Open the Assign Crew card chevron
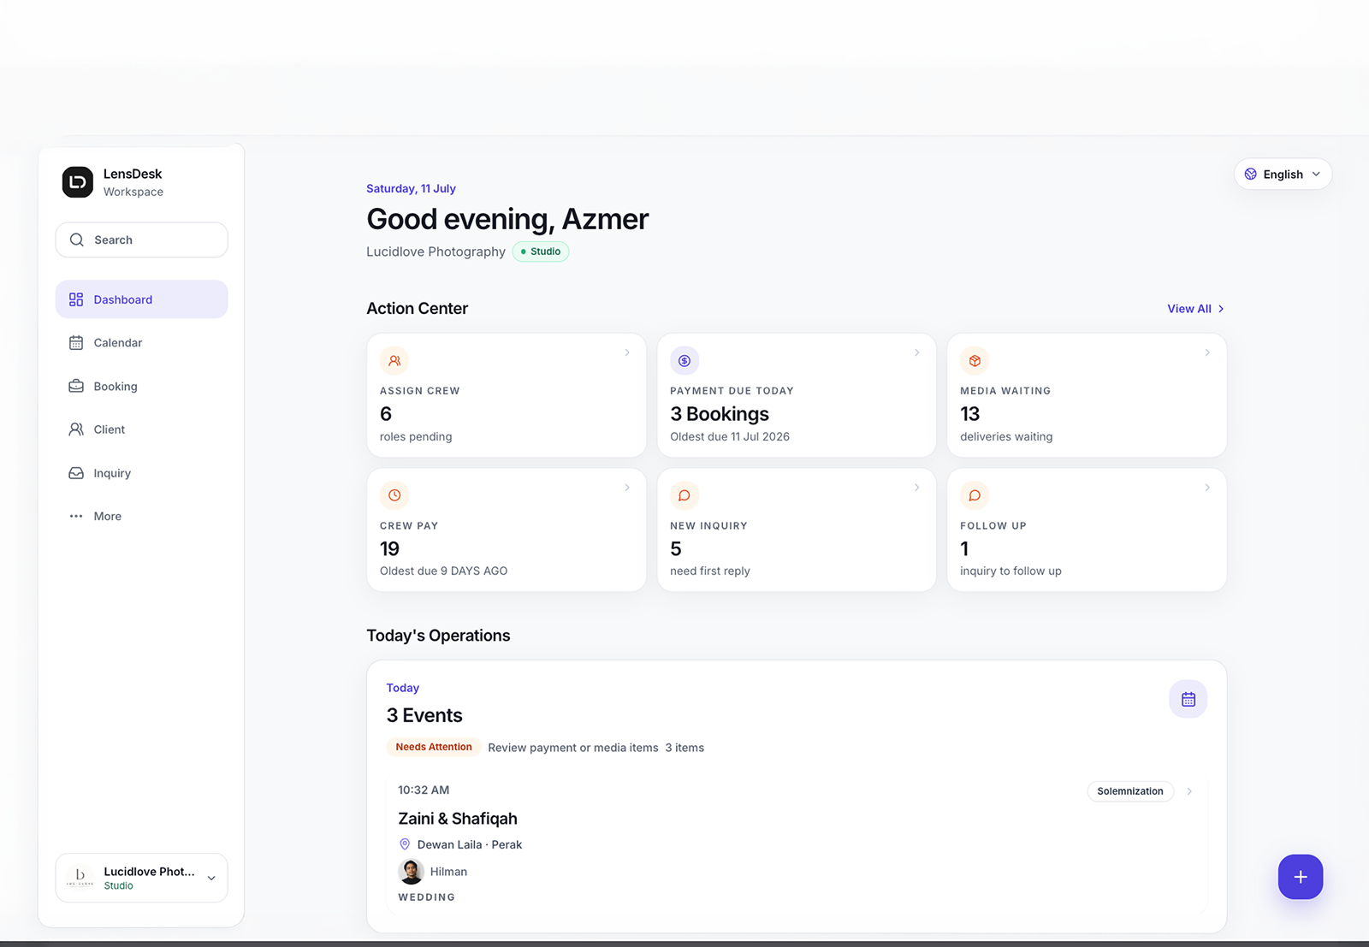Image resolution: width=1369 pixels, height=947 pixels. click(627, 352)
